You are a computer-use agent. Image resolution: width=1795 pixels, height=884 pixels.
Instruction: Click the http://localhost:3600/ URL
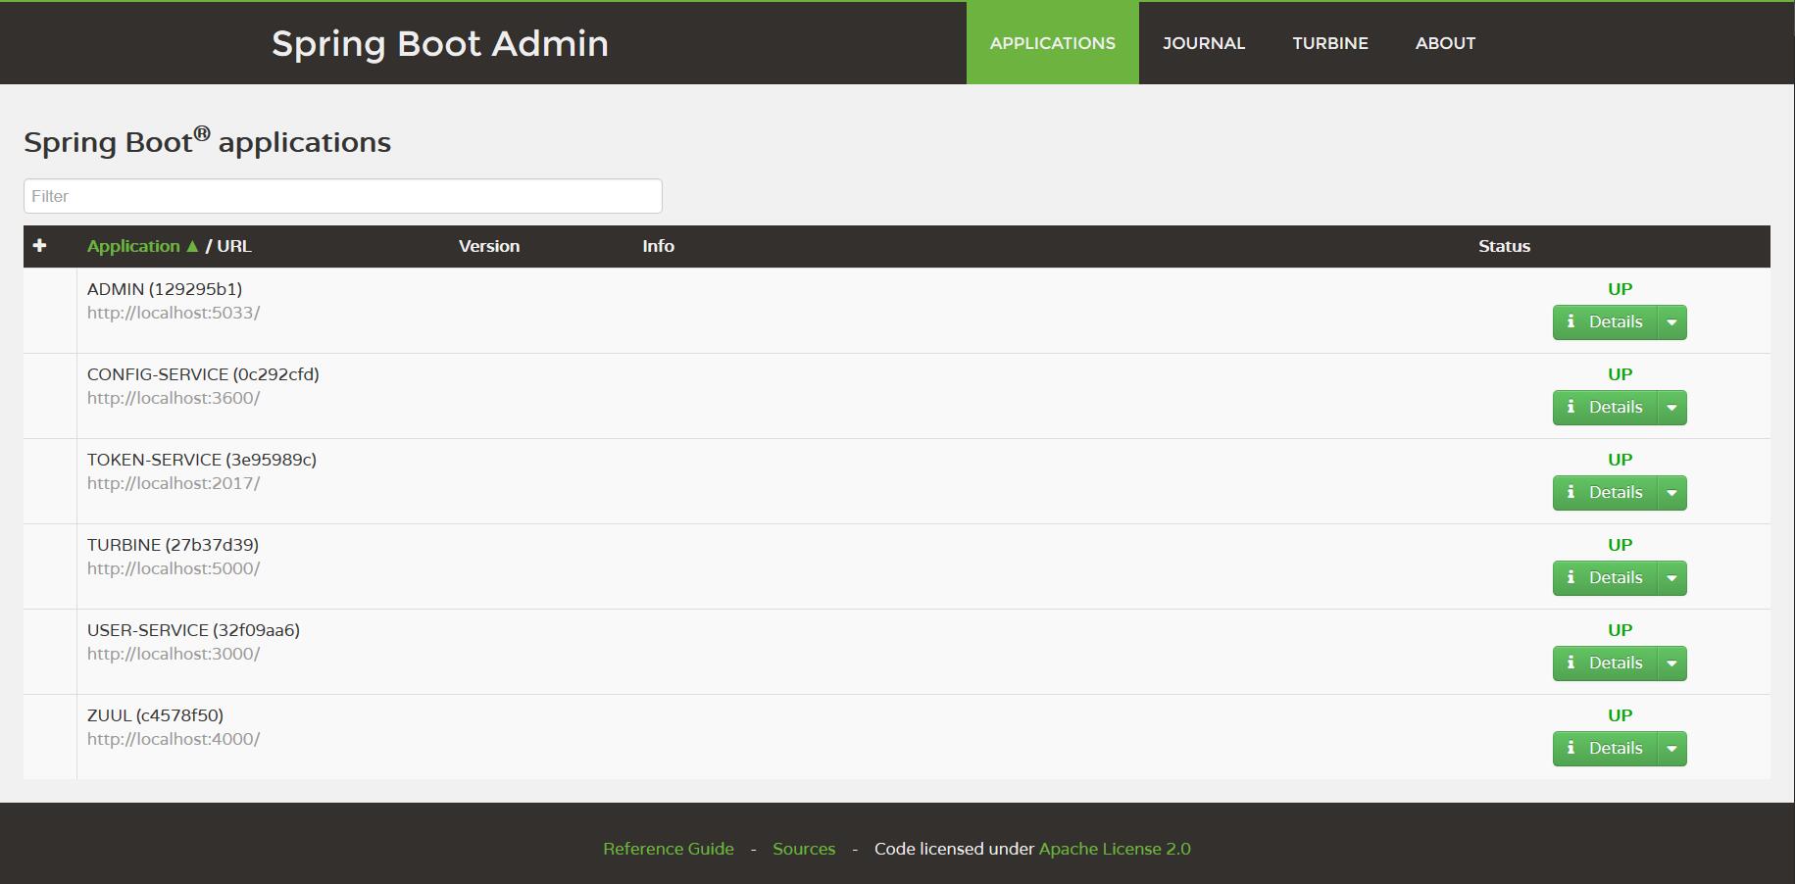[174, 398]
